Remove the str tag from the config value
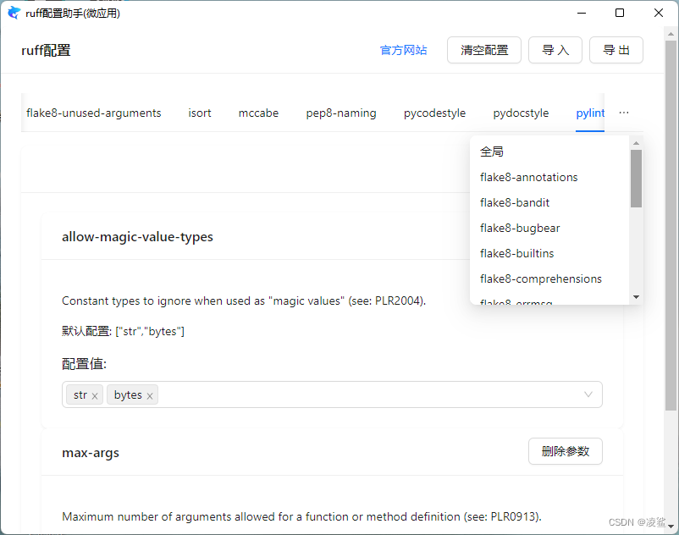The width and height of the screenshot is (679, 535). tap(95, 396)
